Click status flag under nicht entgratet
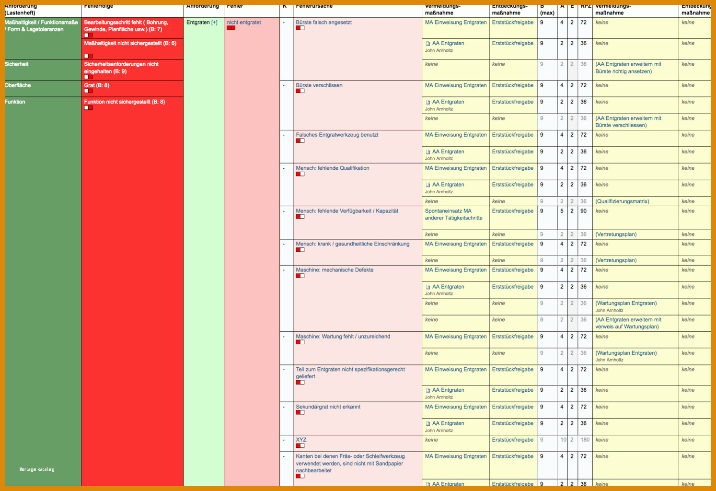The height and width of the screenshot is (491, 716). [x=231, y=28]
